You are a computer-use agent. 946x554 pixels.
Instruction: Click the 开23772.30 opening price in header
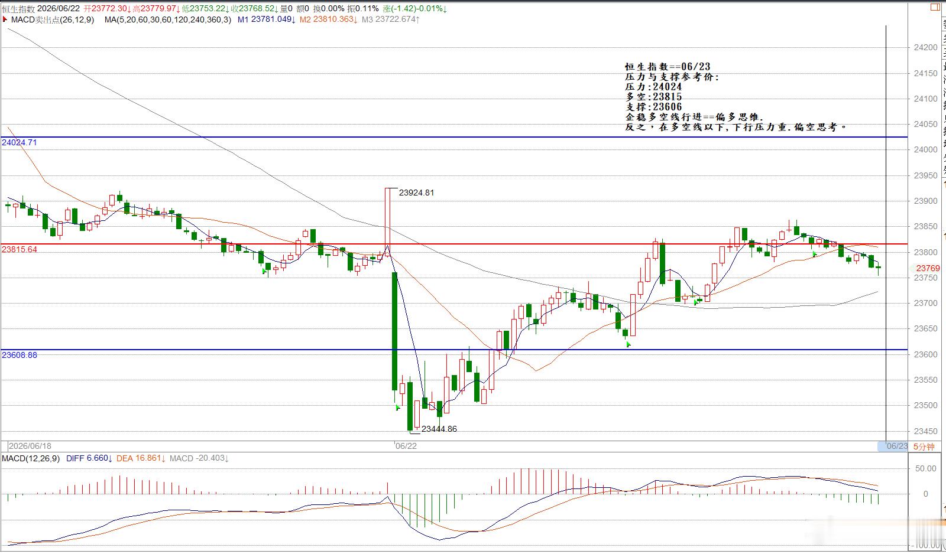[107, 9]
